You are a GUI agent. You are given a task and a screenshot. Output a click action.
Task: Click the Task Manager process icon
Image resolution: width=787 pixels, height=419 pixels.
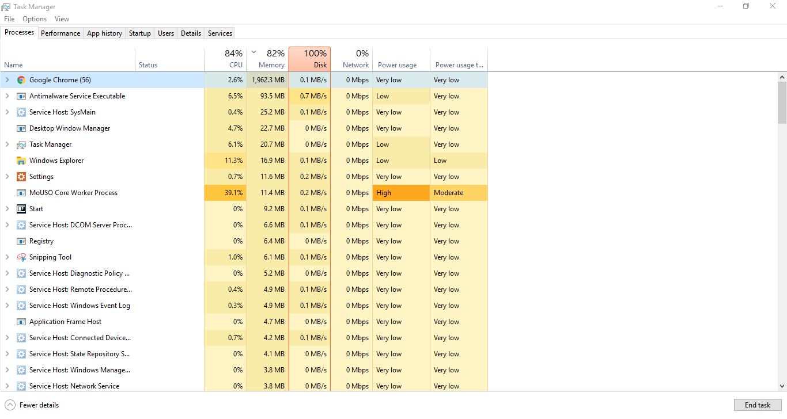tap(21, 144)
